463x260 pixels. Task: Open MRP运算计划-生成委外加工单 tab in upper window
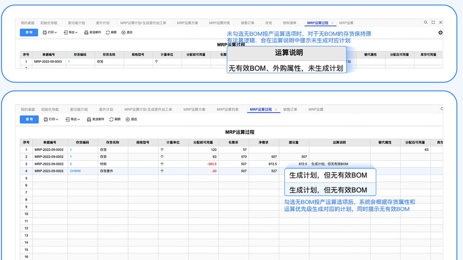(x=143, y=23)
